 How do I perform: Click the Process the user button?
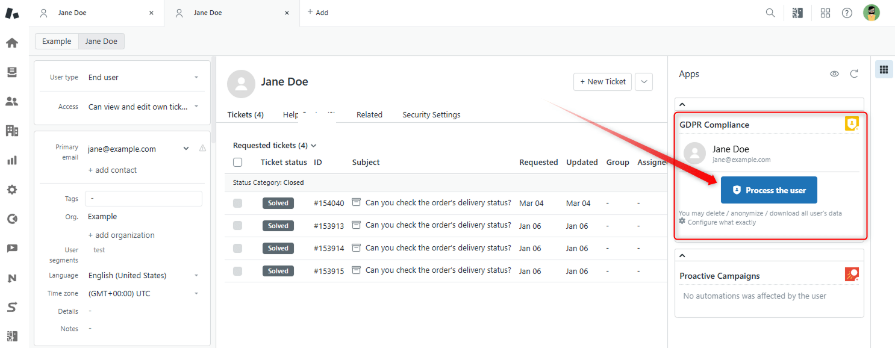click(769, 190)
